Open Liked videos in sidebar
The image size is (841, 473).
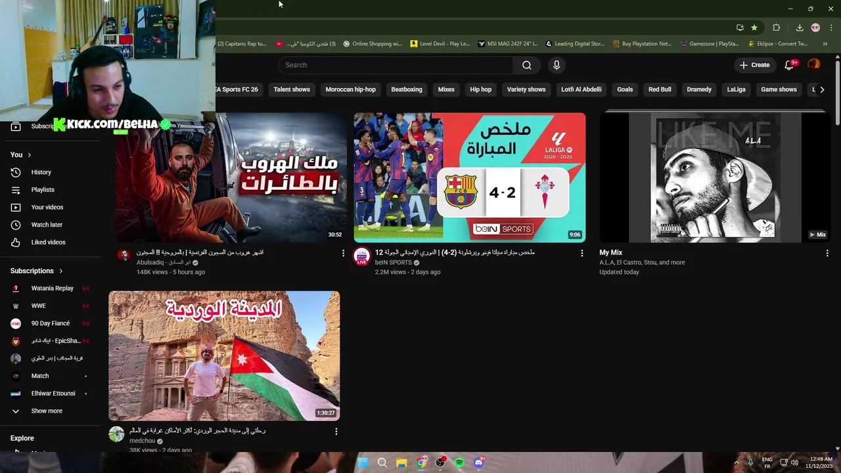(x=48, y=242)
